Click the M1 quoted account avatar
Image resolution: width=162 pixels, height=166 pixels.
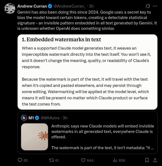[24, 118]
